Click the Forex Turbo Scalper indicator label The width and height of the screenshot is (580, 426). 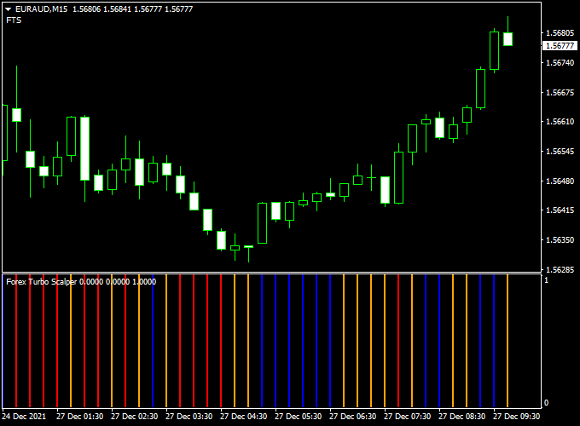pyautogui.click(x=41, y=281)
